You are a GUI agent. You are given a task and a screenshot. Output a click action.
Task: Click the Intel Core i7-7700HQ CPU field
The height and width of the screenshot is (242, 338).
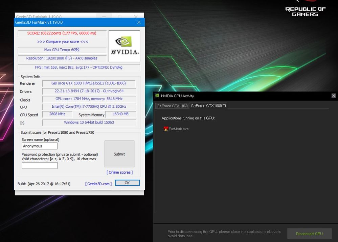click(89, 107)
